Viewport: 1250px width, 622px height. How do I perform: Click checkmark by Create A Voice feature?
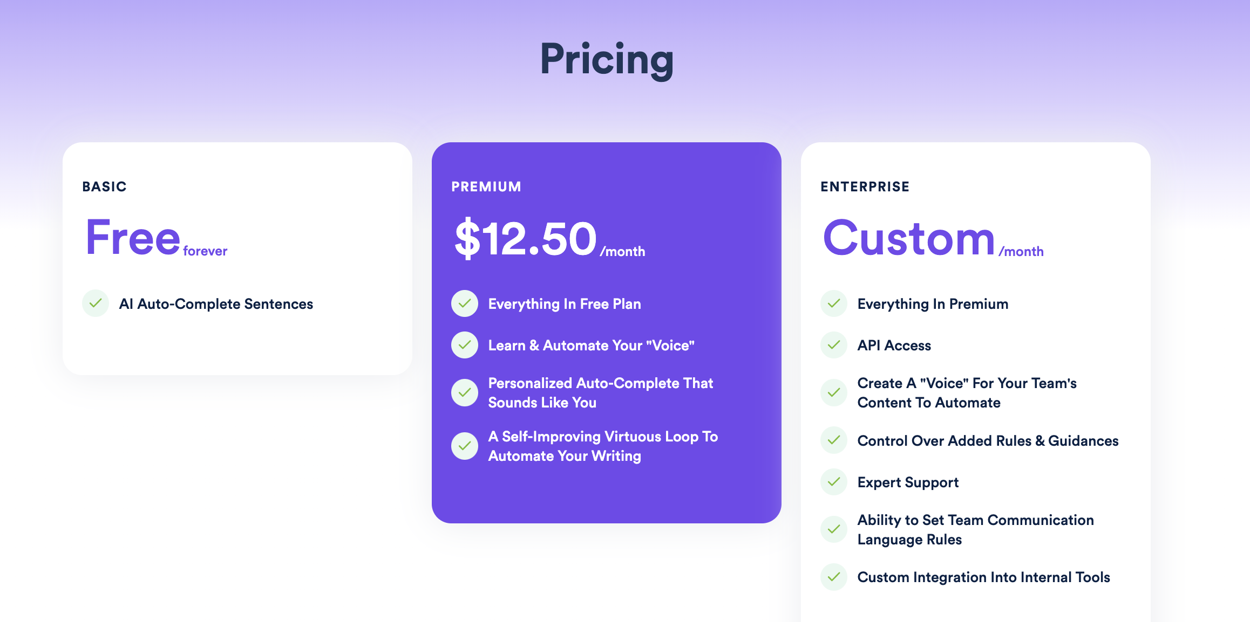click(x=834, y=393)
